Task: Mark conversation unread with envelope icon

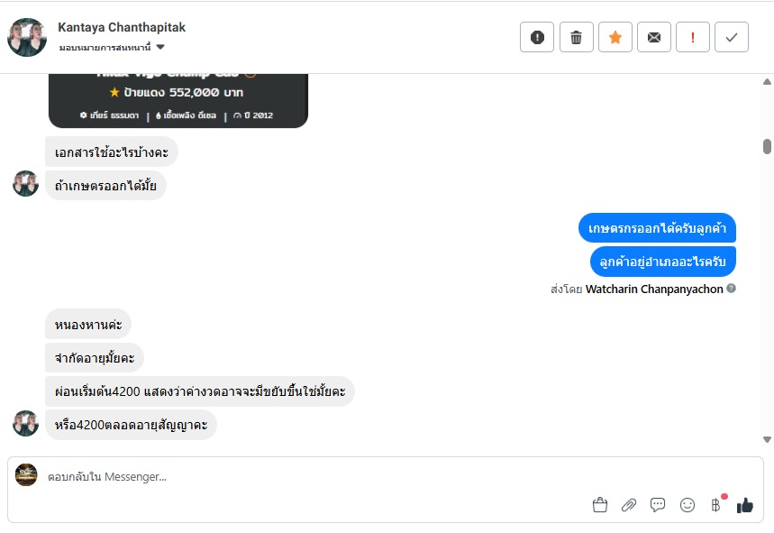Action: coord(654,37)
